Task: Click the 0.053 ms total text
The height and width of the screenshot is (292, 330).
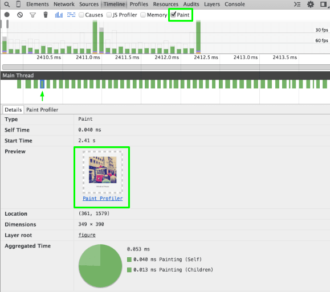Action: tap(138, 249)
